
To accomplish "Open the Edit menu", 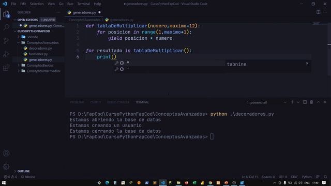I will point(23,4).
